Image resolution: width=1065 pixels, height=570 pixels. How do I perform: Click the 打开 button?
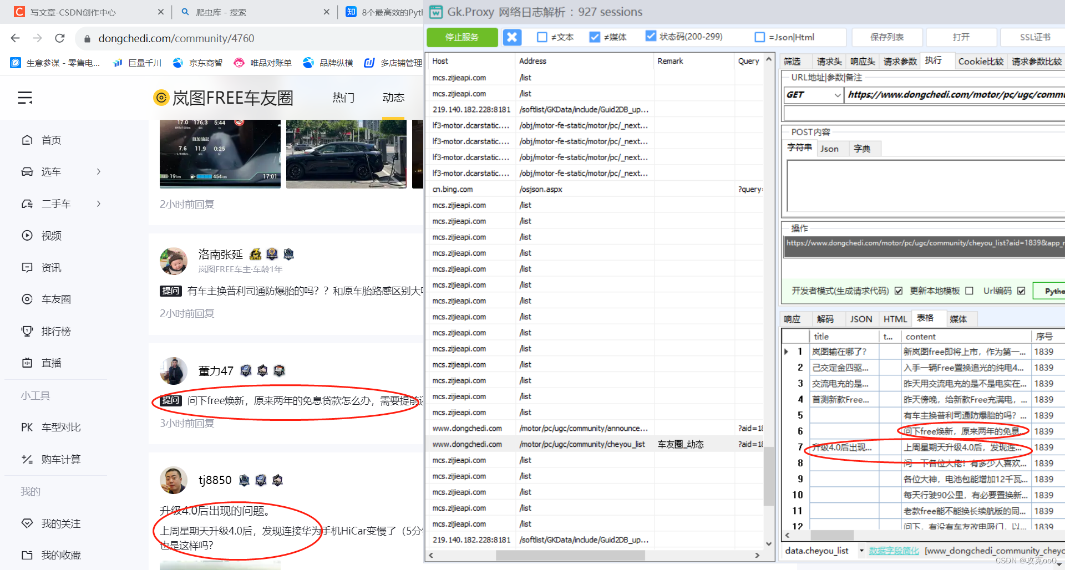961,37
